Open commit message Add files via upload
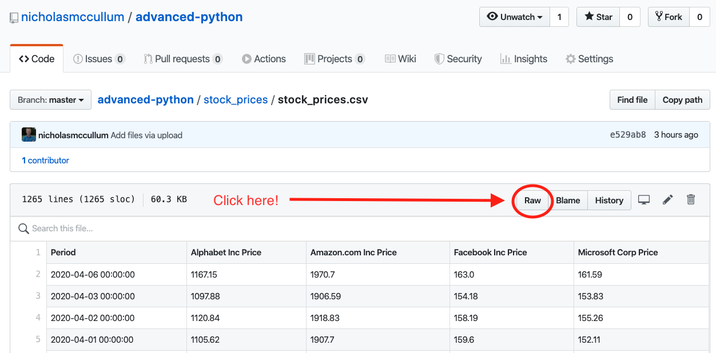Image resolution: width=716 pixels, height=353 pixels. tap(146, 135)
